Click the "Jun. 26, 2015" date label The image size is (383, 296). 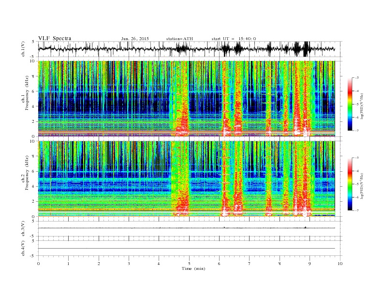coord(135,39)
